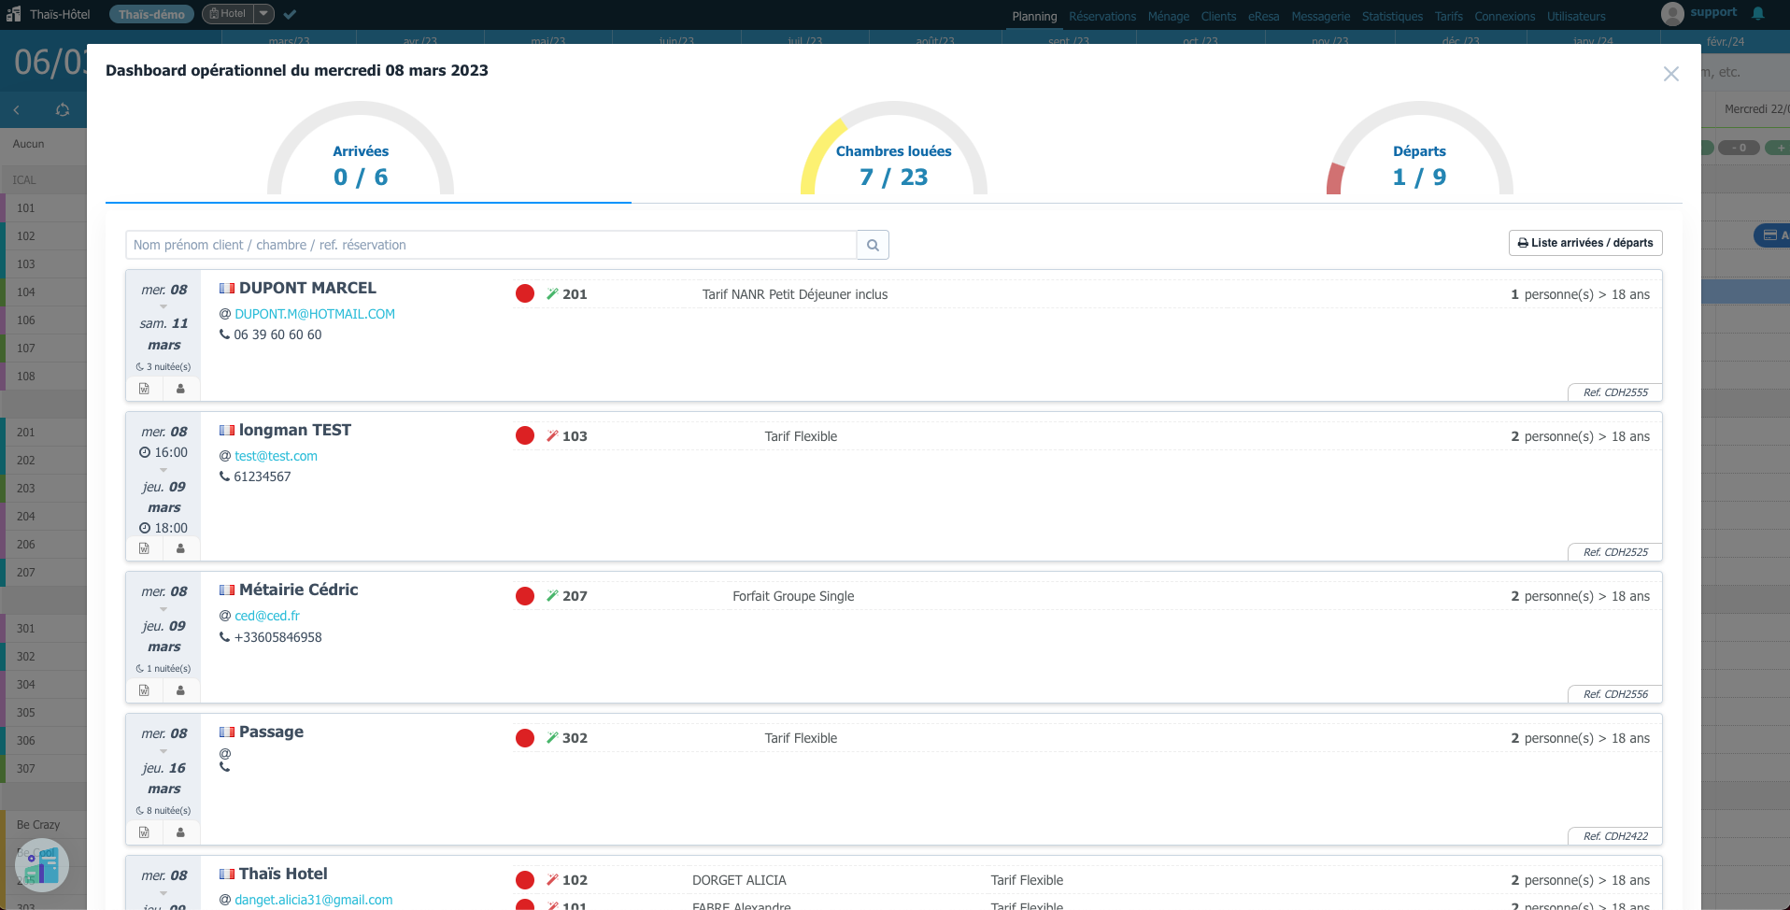Viewport: 1790px width, 910px height.
Task: Click the Ref. CDH2422 reference label
Action: (1615, 836)
